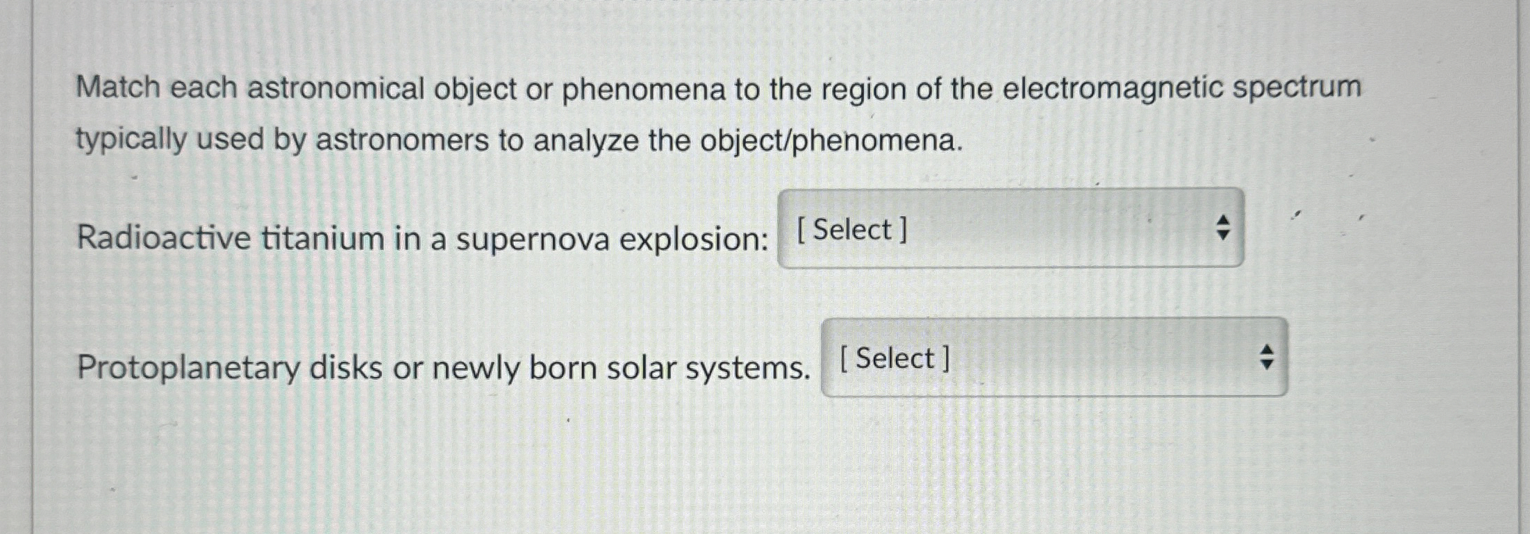Select the [ Select ] placeholder text in second dropdown
The image size is (1530, 534).
coord(896,358)
